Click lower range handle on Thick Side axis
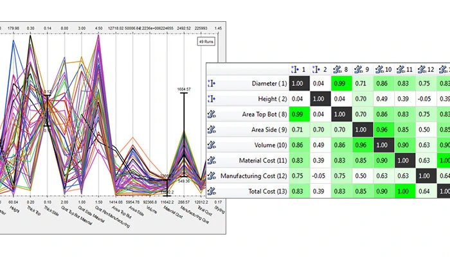Screen dimensions: 450x257 click(48, 126)
